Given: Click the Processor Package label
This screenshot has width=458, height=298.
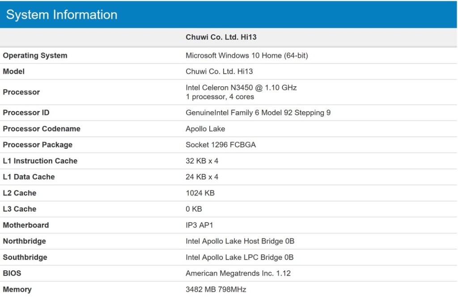Looking at the screenshot, I should pos(38,145).
